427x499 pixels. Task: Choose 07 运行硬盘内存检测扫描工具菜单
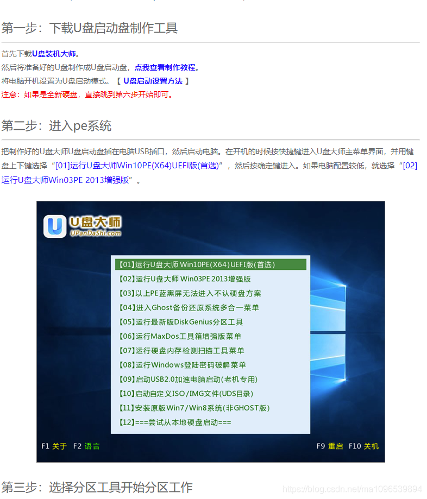coord(181,351)
